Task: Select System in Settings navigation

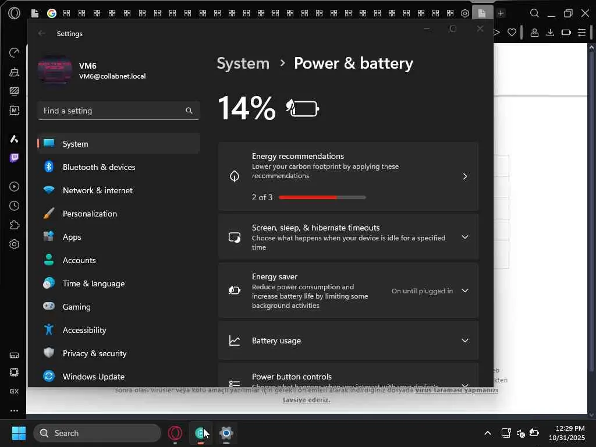Action: (x=119, y=144)
